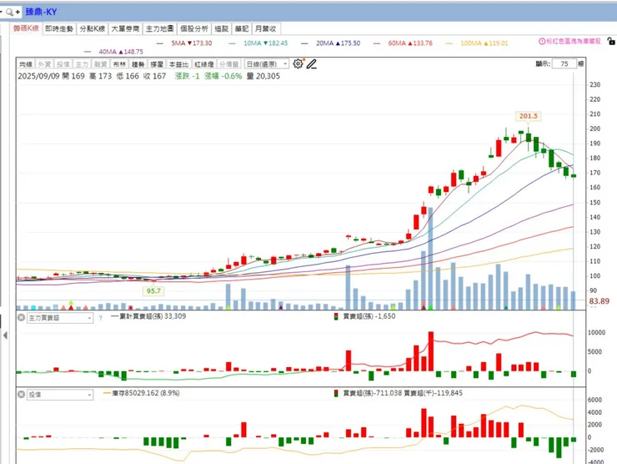617x464 pixels.
Task: Click the 漲幅 -0.6% readout
Action: pyautogui.click(x=223, y=76)
